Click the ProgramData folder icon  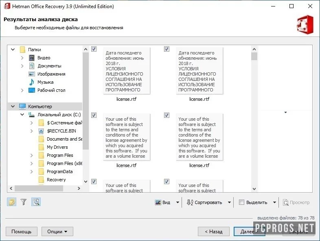click(x=41, y=172)
